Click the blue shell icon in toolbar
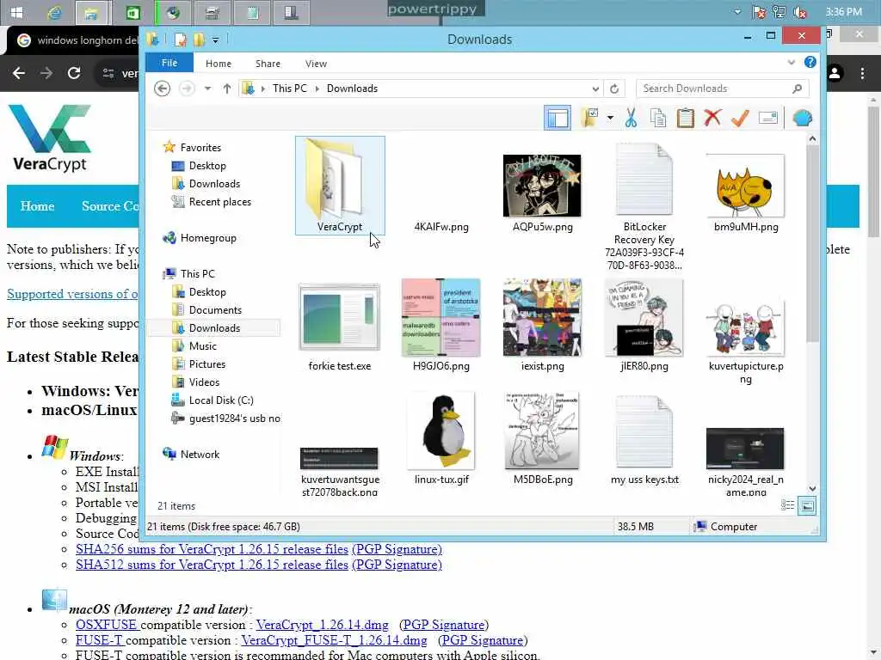Screen dimensions: 881x660 [x=803, y=119]
